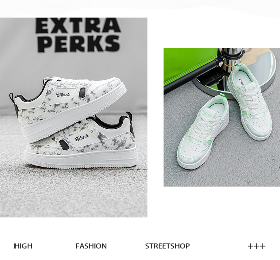This screenshot has width=280, height=260.
Task: Click the EXTRA PERKS headline text
Action: [x=78, y=35]
